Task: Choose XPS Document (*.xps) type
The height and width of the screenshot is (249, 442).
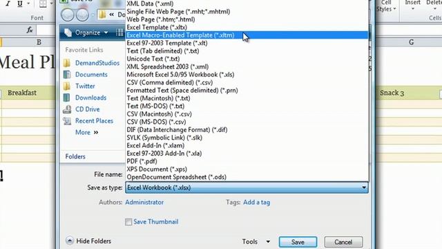Action: [x=247, y=169]
